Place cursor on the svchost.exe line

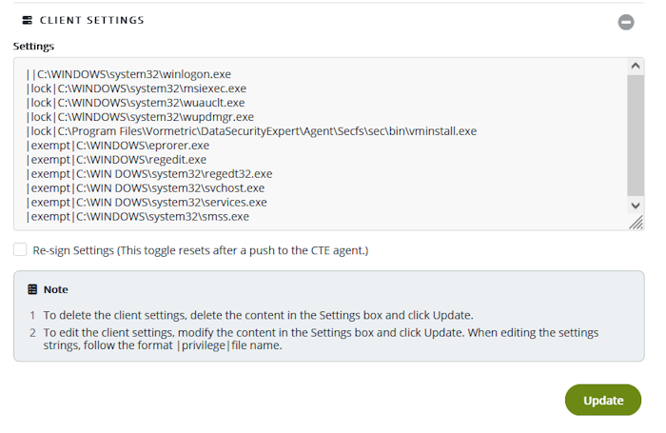(x=147, y=188)
